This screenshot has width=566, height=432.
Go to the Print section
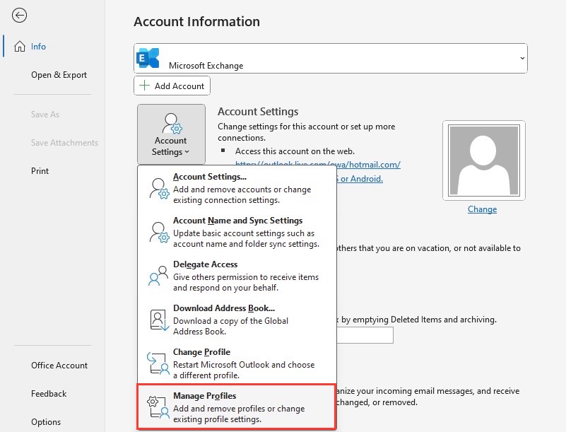point(40,171)
